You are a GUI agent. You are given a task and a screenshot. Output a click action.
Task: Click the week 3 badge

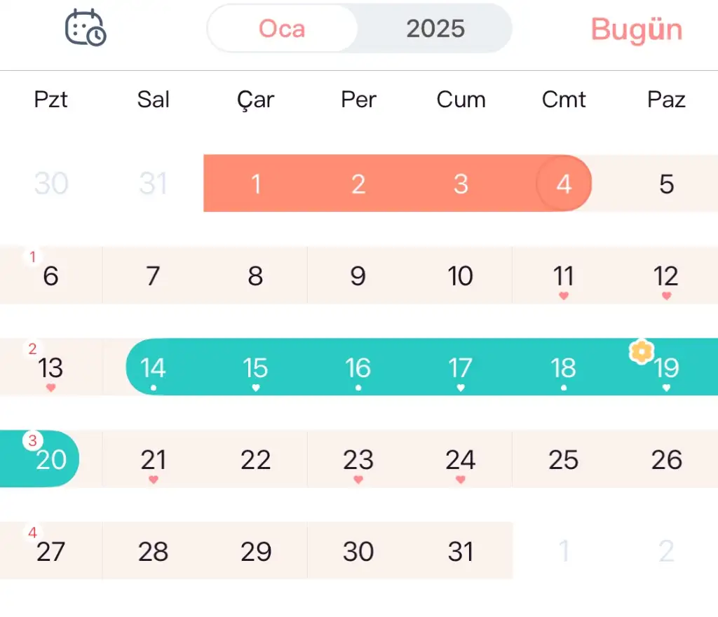click(x=32, y=441)
